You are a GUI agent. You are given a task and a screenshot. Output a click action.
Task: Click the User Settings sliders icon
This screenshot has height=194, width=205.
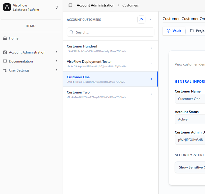click(5, 70)
